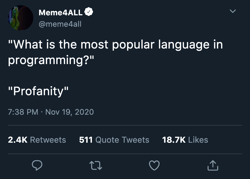View the 2.4K Retweets list
250x179 pixels.
tap(37, 140)
